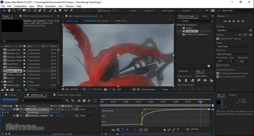Select the Zoom magnifier tool
The width and height of the screenshot is (254, 136).
tap(13, 10)
